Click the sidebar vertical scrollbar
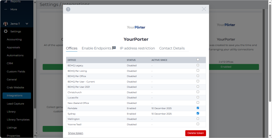The height and width of the screenshot is (138, 272). point(35,84)
